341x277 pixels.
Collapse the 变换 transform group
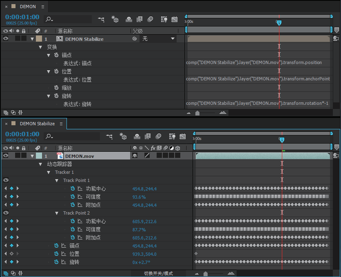[x=40, y=47]
